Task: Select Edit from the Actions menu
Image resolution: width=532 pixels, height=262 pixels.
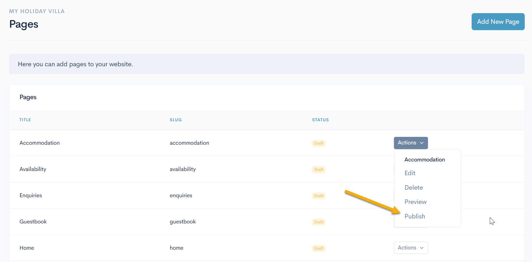Action: [x=410, y=173]
